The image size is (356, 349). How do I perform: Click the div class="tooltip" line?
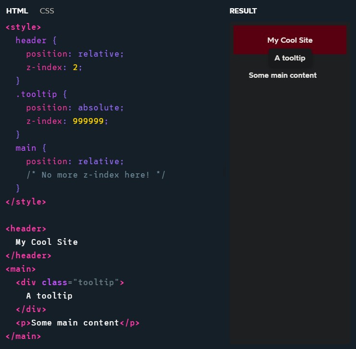coord(70,282)
